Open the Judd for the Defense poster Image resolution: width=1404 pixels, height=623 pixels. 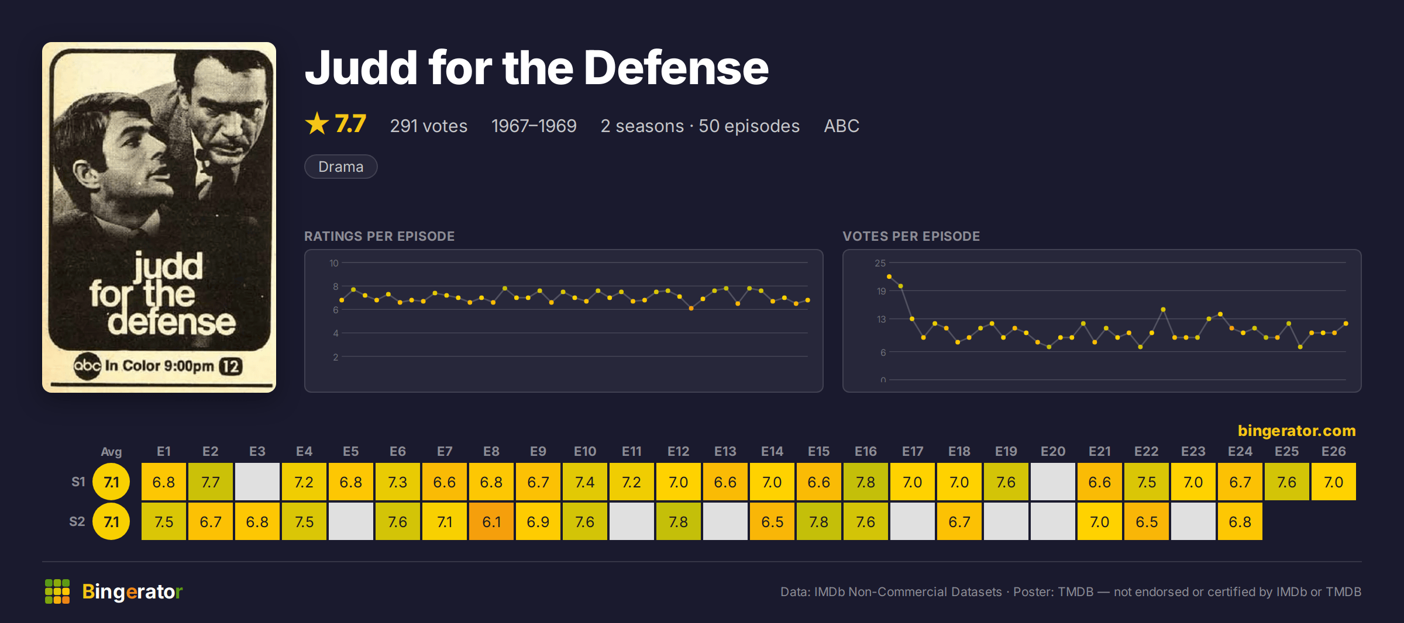pos(159,217)
